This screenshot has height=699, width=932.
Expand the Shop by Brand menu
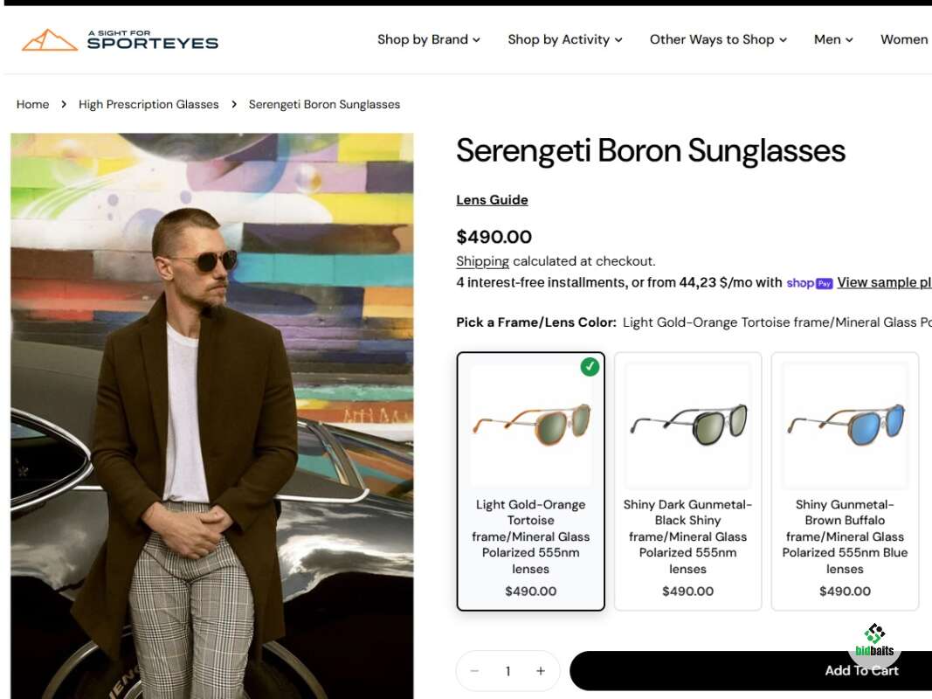tap(429, 40)
